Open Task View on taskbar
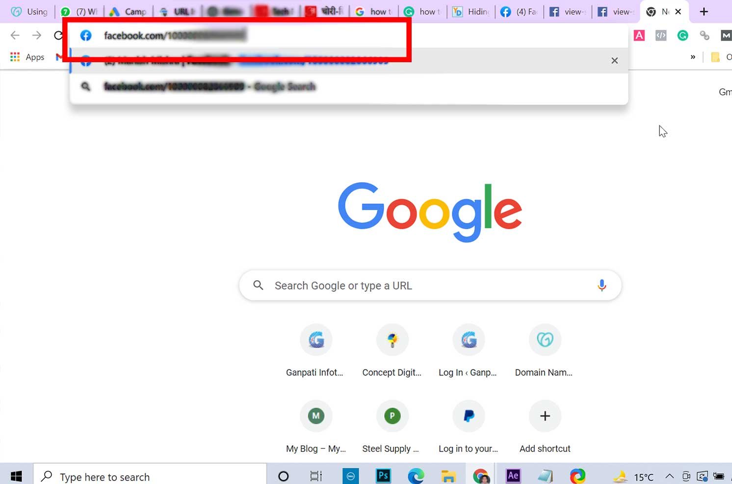Image resolution: width=732 pixels, height=484 pixels. (316, 476)
